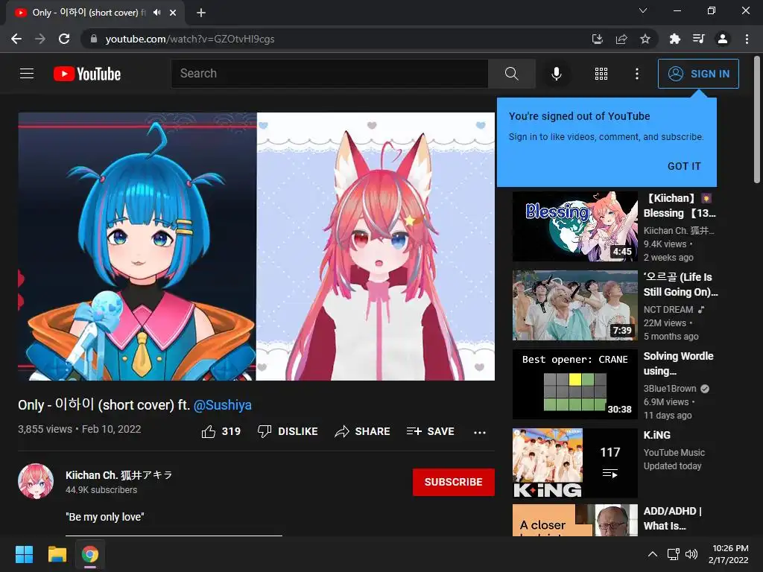Open Chrome extensions puzzle icon

click(674, 39)
